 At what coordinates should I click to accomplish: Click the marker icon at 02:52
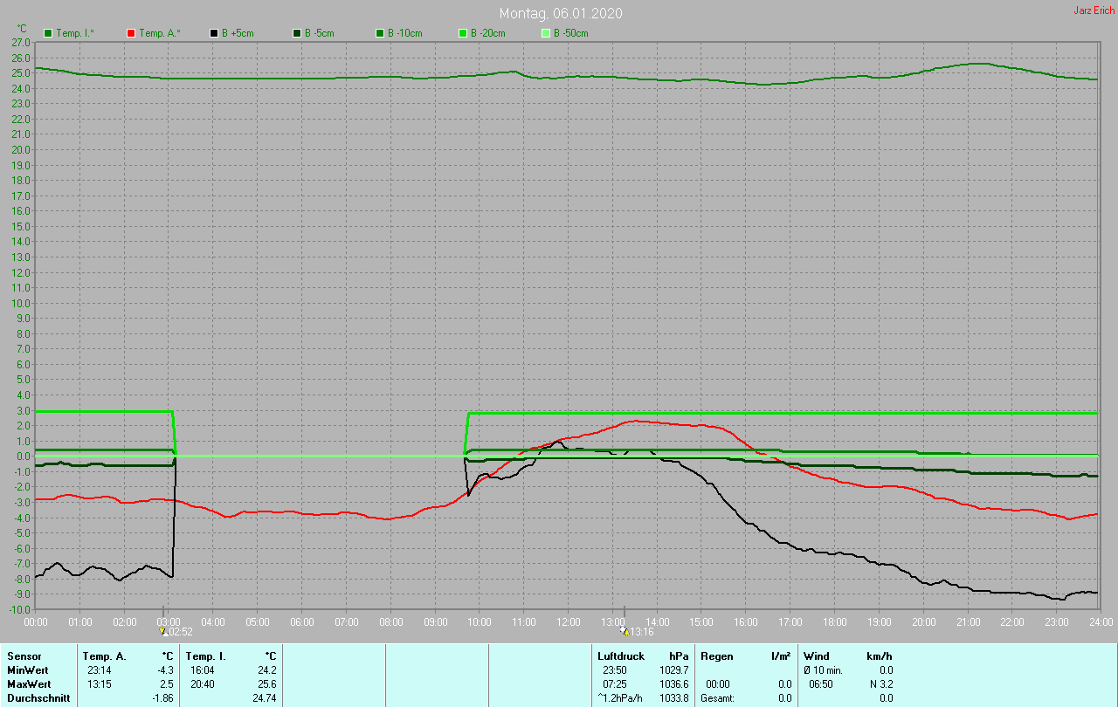[x=163, y=631]
